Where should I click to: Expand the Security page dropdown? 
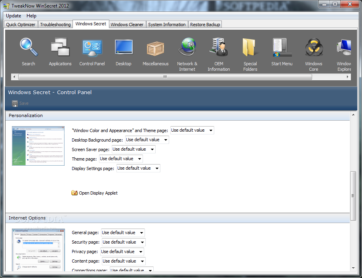click(124, 242)
